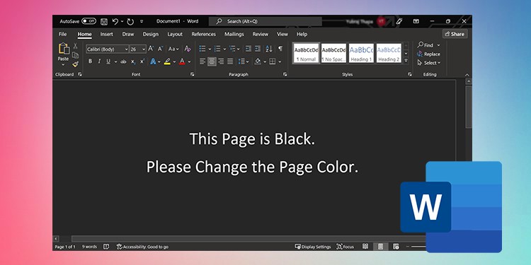Switch to Focus mode

(345, 247)
